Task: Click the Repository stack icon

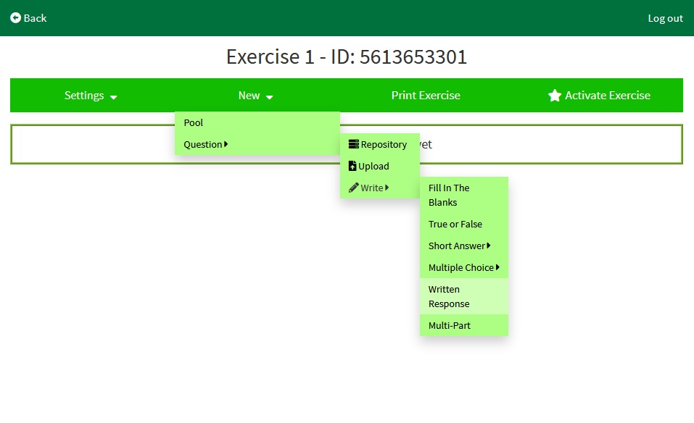Action: coord(353,144)
